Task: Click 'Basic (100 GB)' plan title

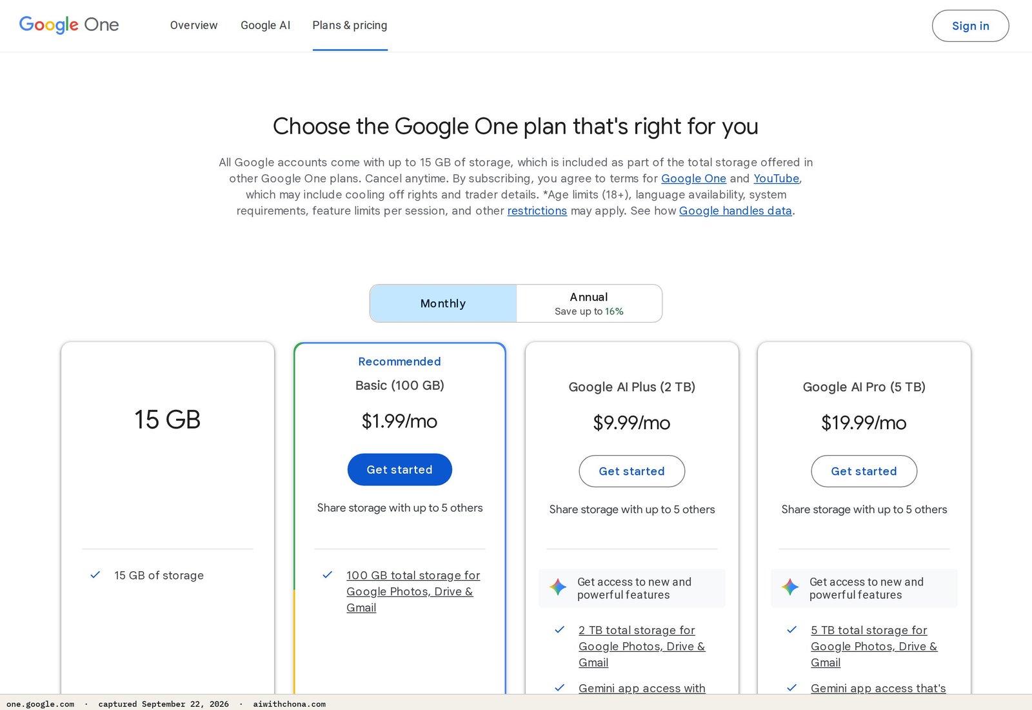Action: (x=400, y=385)
